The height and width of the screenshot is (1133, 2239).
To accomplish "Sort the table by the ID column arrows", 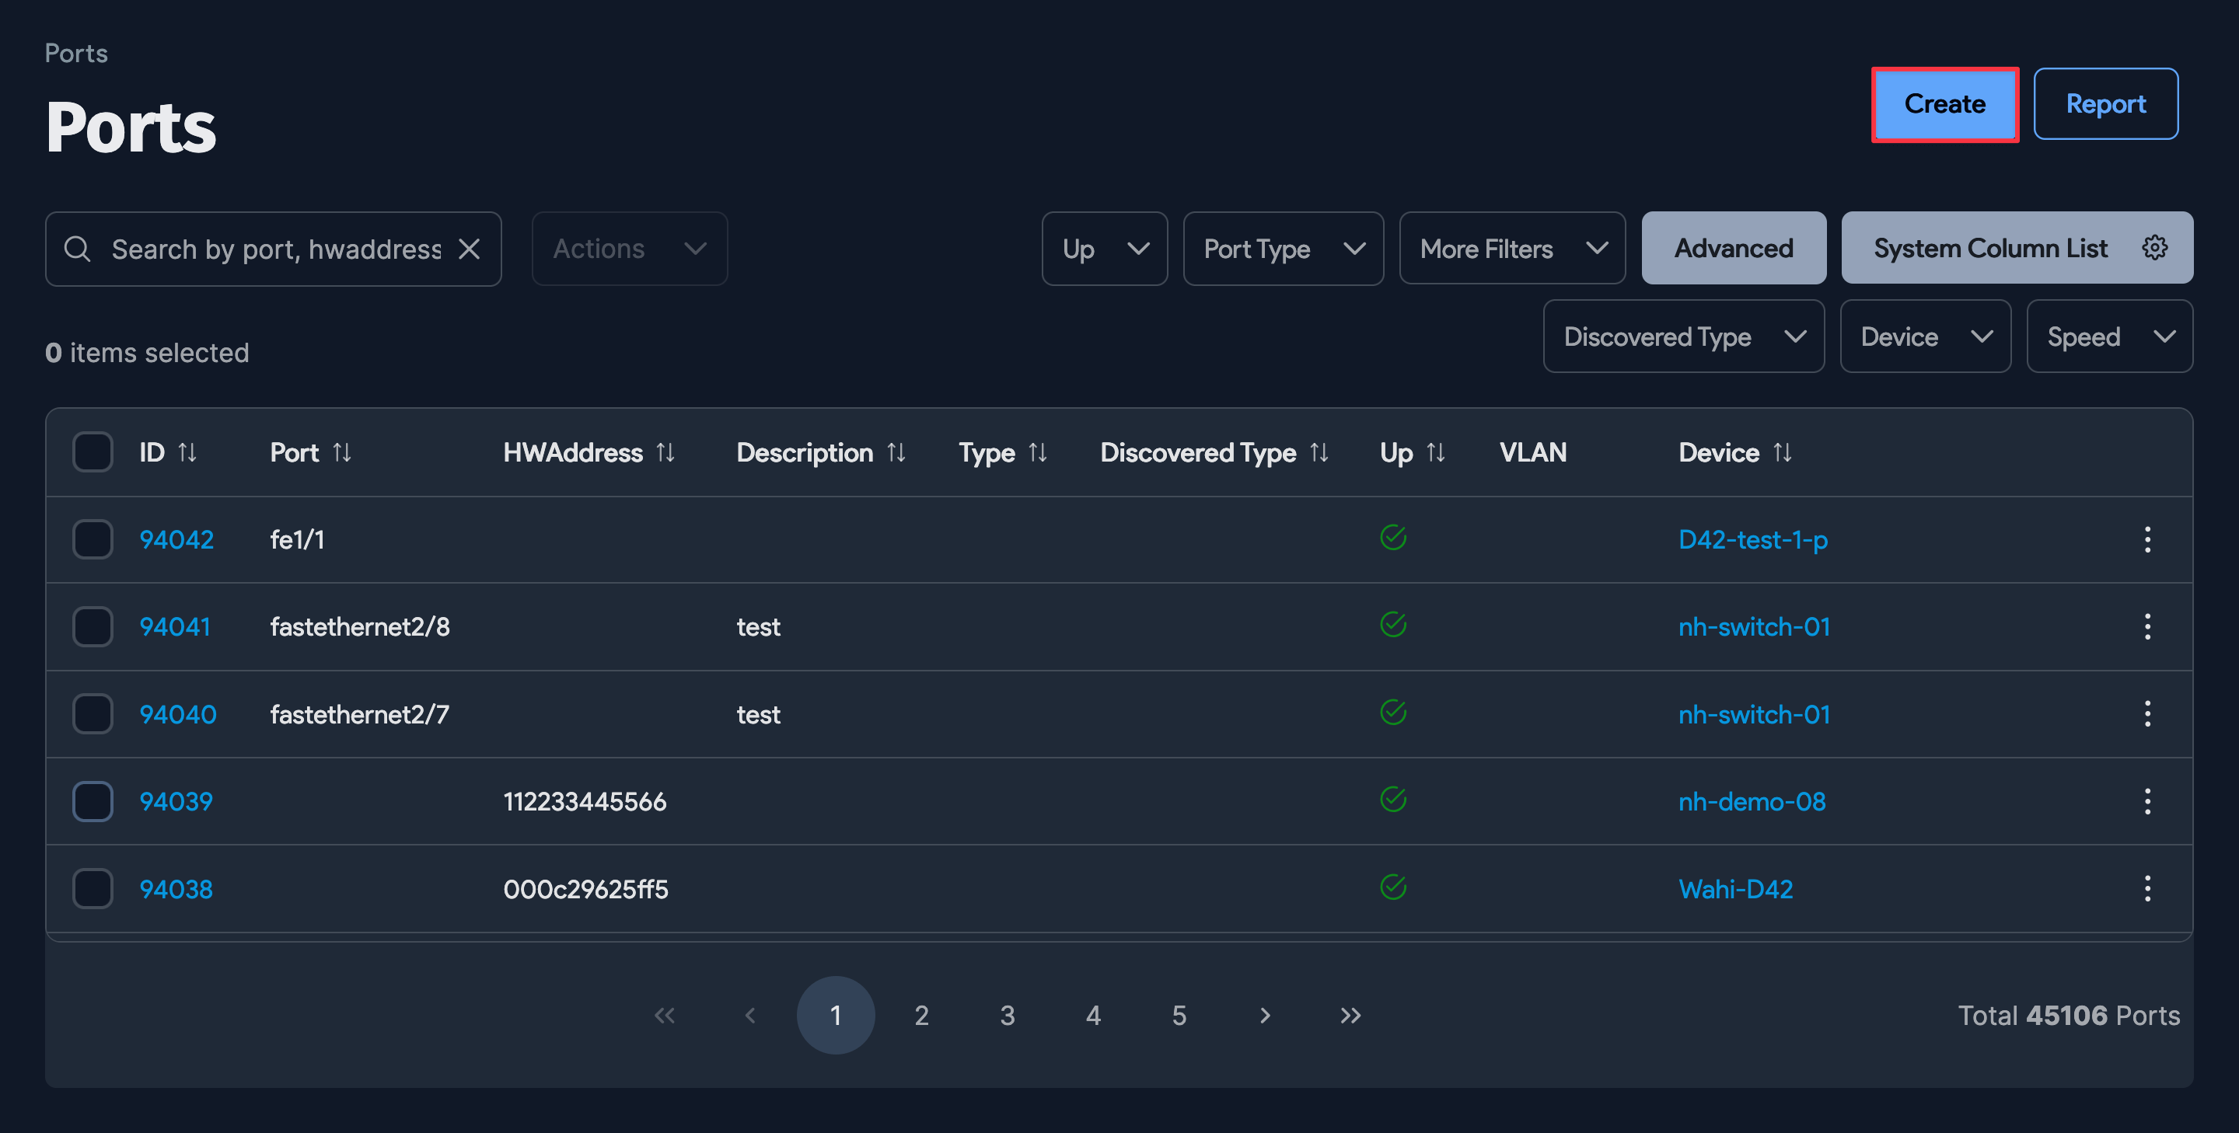I will click(189, 451).
